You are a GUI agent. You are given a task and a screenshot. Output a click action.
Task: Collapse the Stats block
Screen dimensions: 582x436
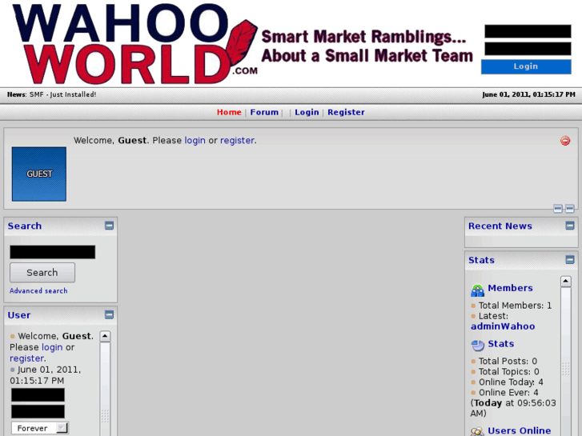tap(570, 259)
